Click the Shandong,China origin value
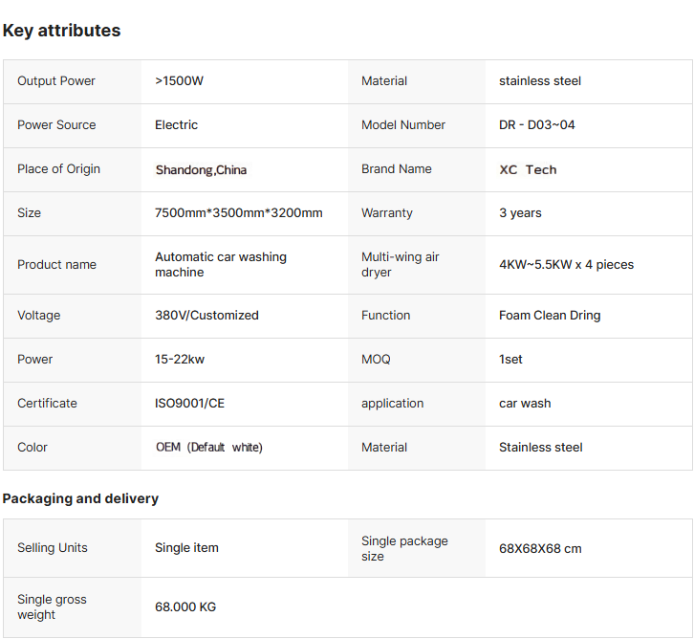This screenshot has height=639, width=694. pyautogui.click(x=201, y=169)
